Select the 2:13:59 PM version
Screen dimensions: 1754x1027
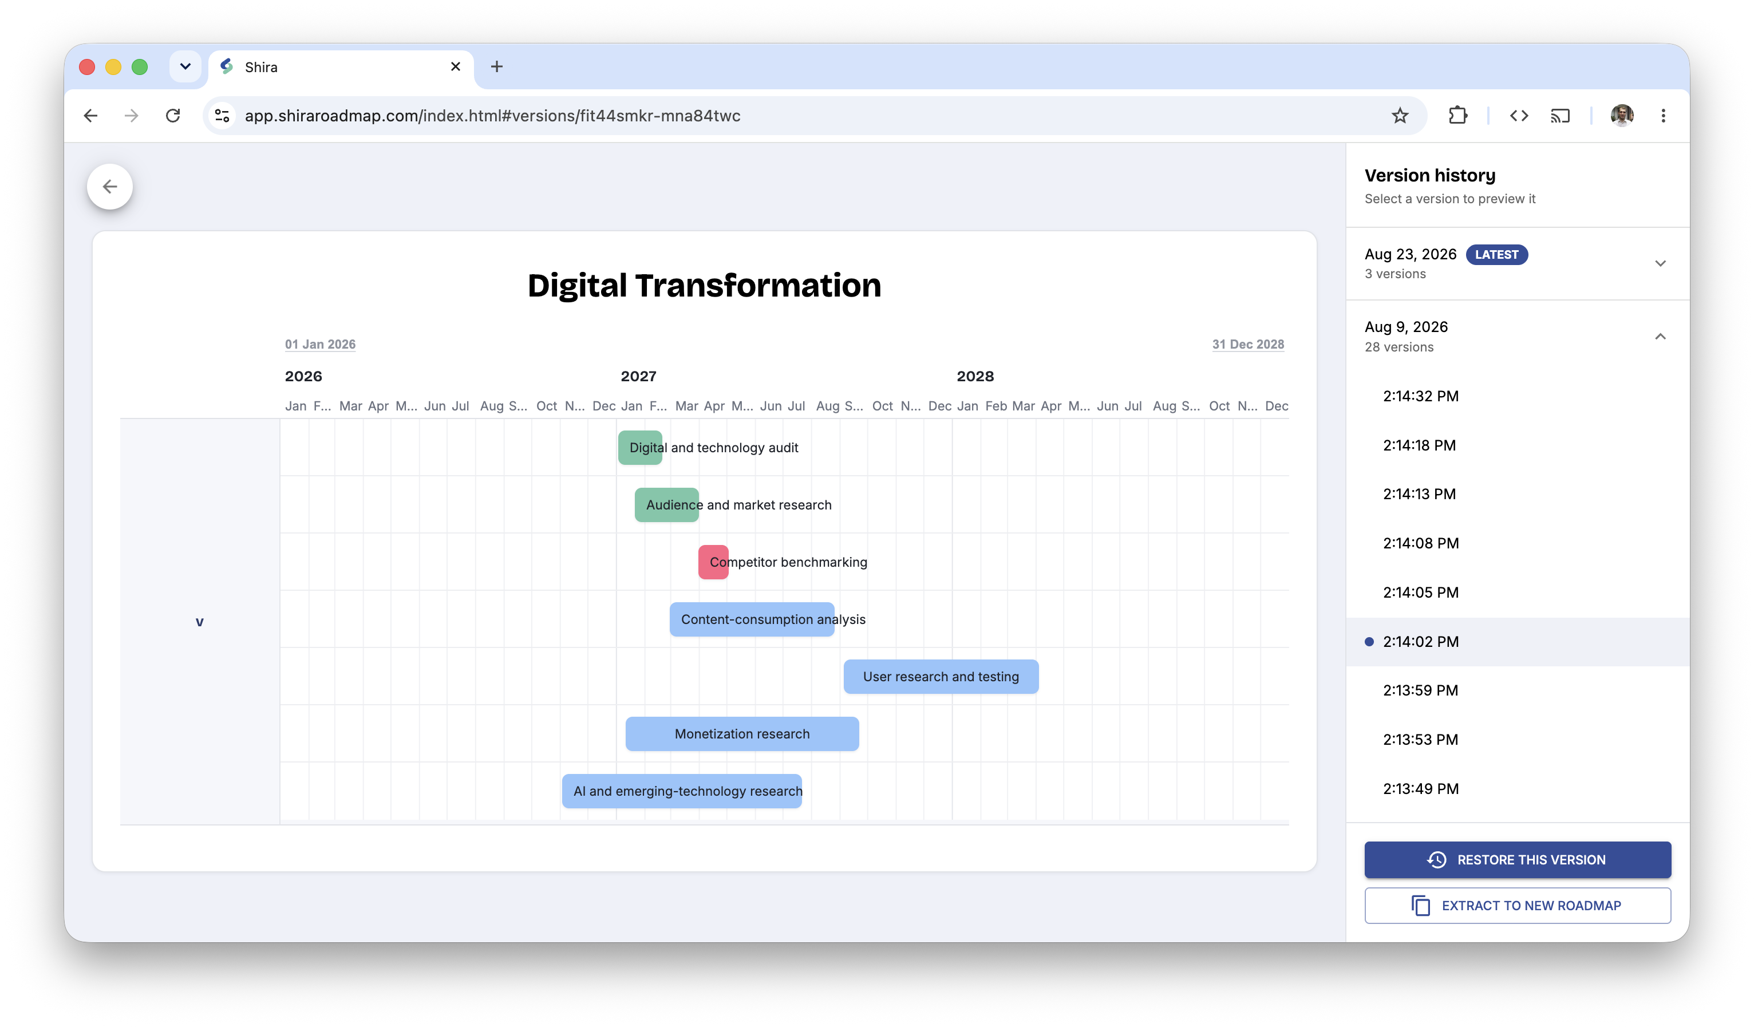(x=1518, y=691)
